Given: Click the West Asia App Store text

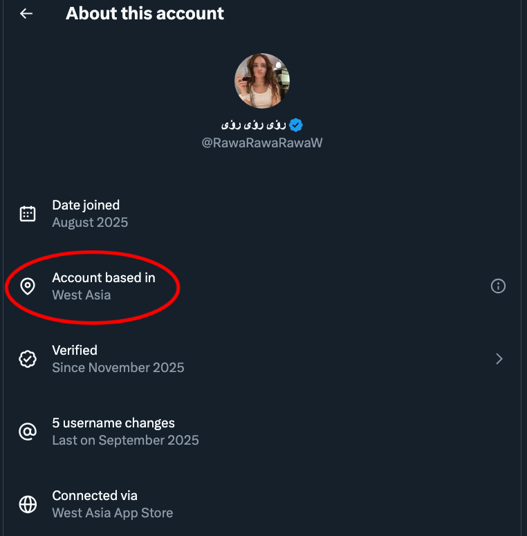Looking at the screenshot, I should (x=113, y=512).
